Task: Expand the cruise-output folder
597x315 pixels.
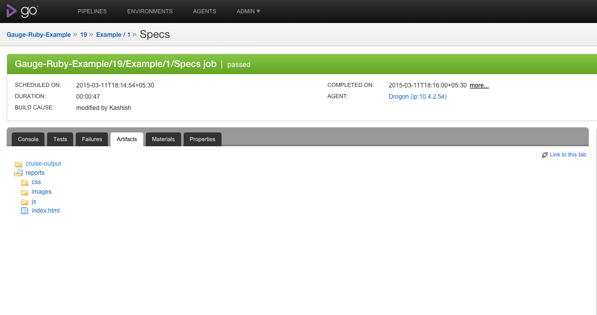Action: (43, 164)
